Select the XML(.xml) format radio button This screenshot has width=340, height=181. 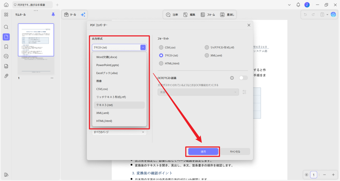click(x=207, y=56)
